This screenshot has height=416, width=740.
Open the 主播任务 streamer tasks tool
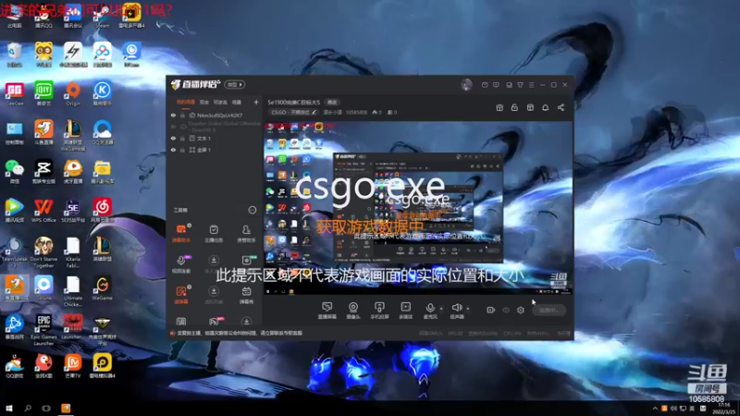click(x=214, y=233)
